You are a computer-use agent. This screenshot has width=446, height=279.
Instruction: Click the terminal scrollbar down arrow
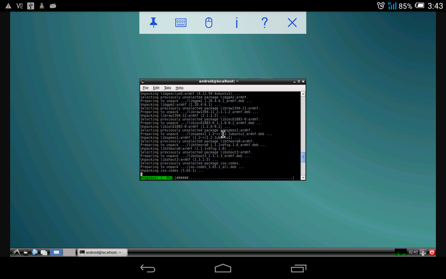[x=303, y=178]
